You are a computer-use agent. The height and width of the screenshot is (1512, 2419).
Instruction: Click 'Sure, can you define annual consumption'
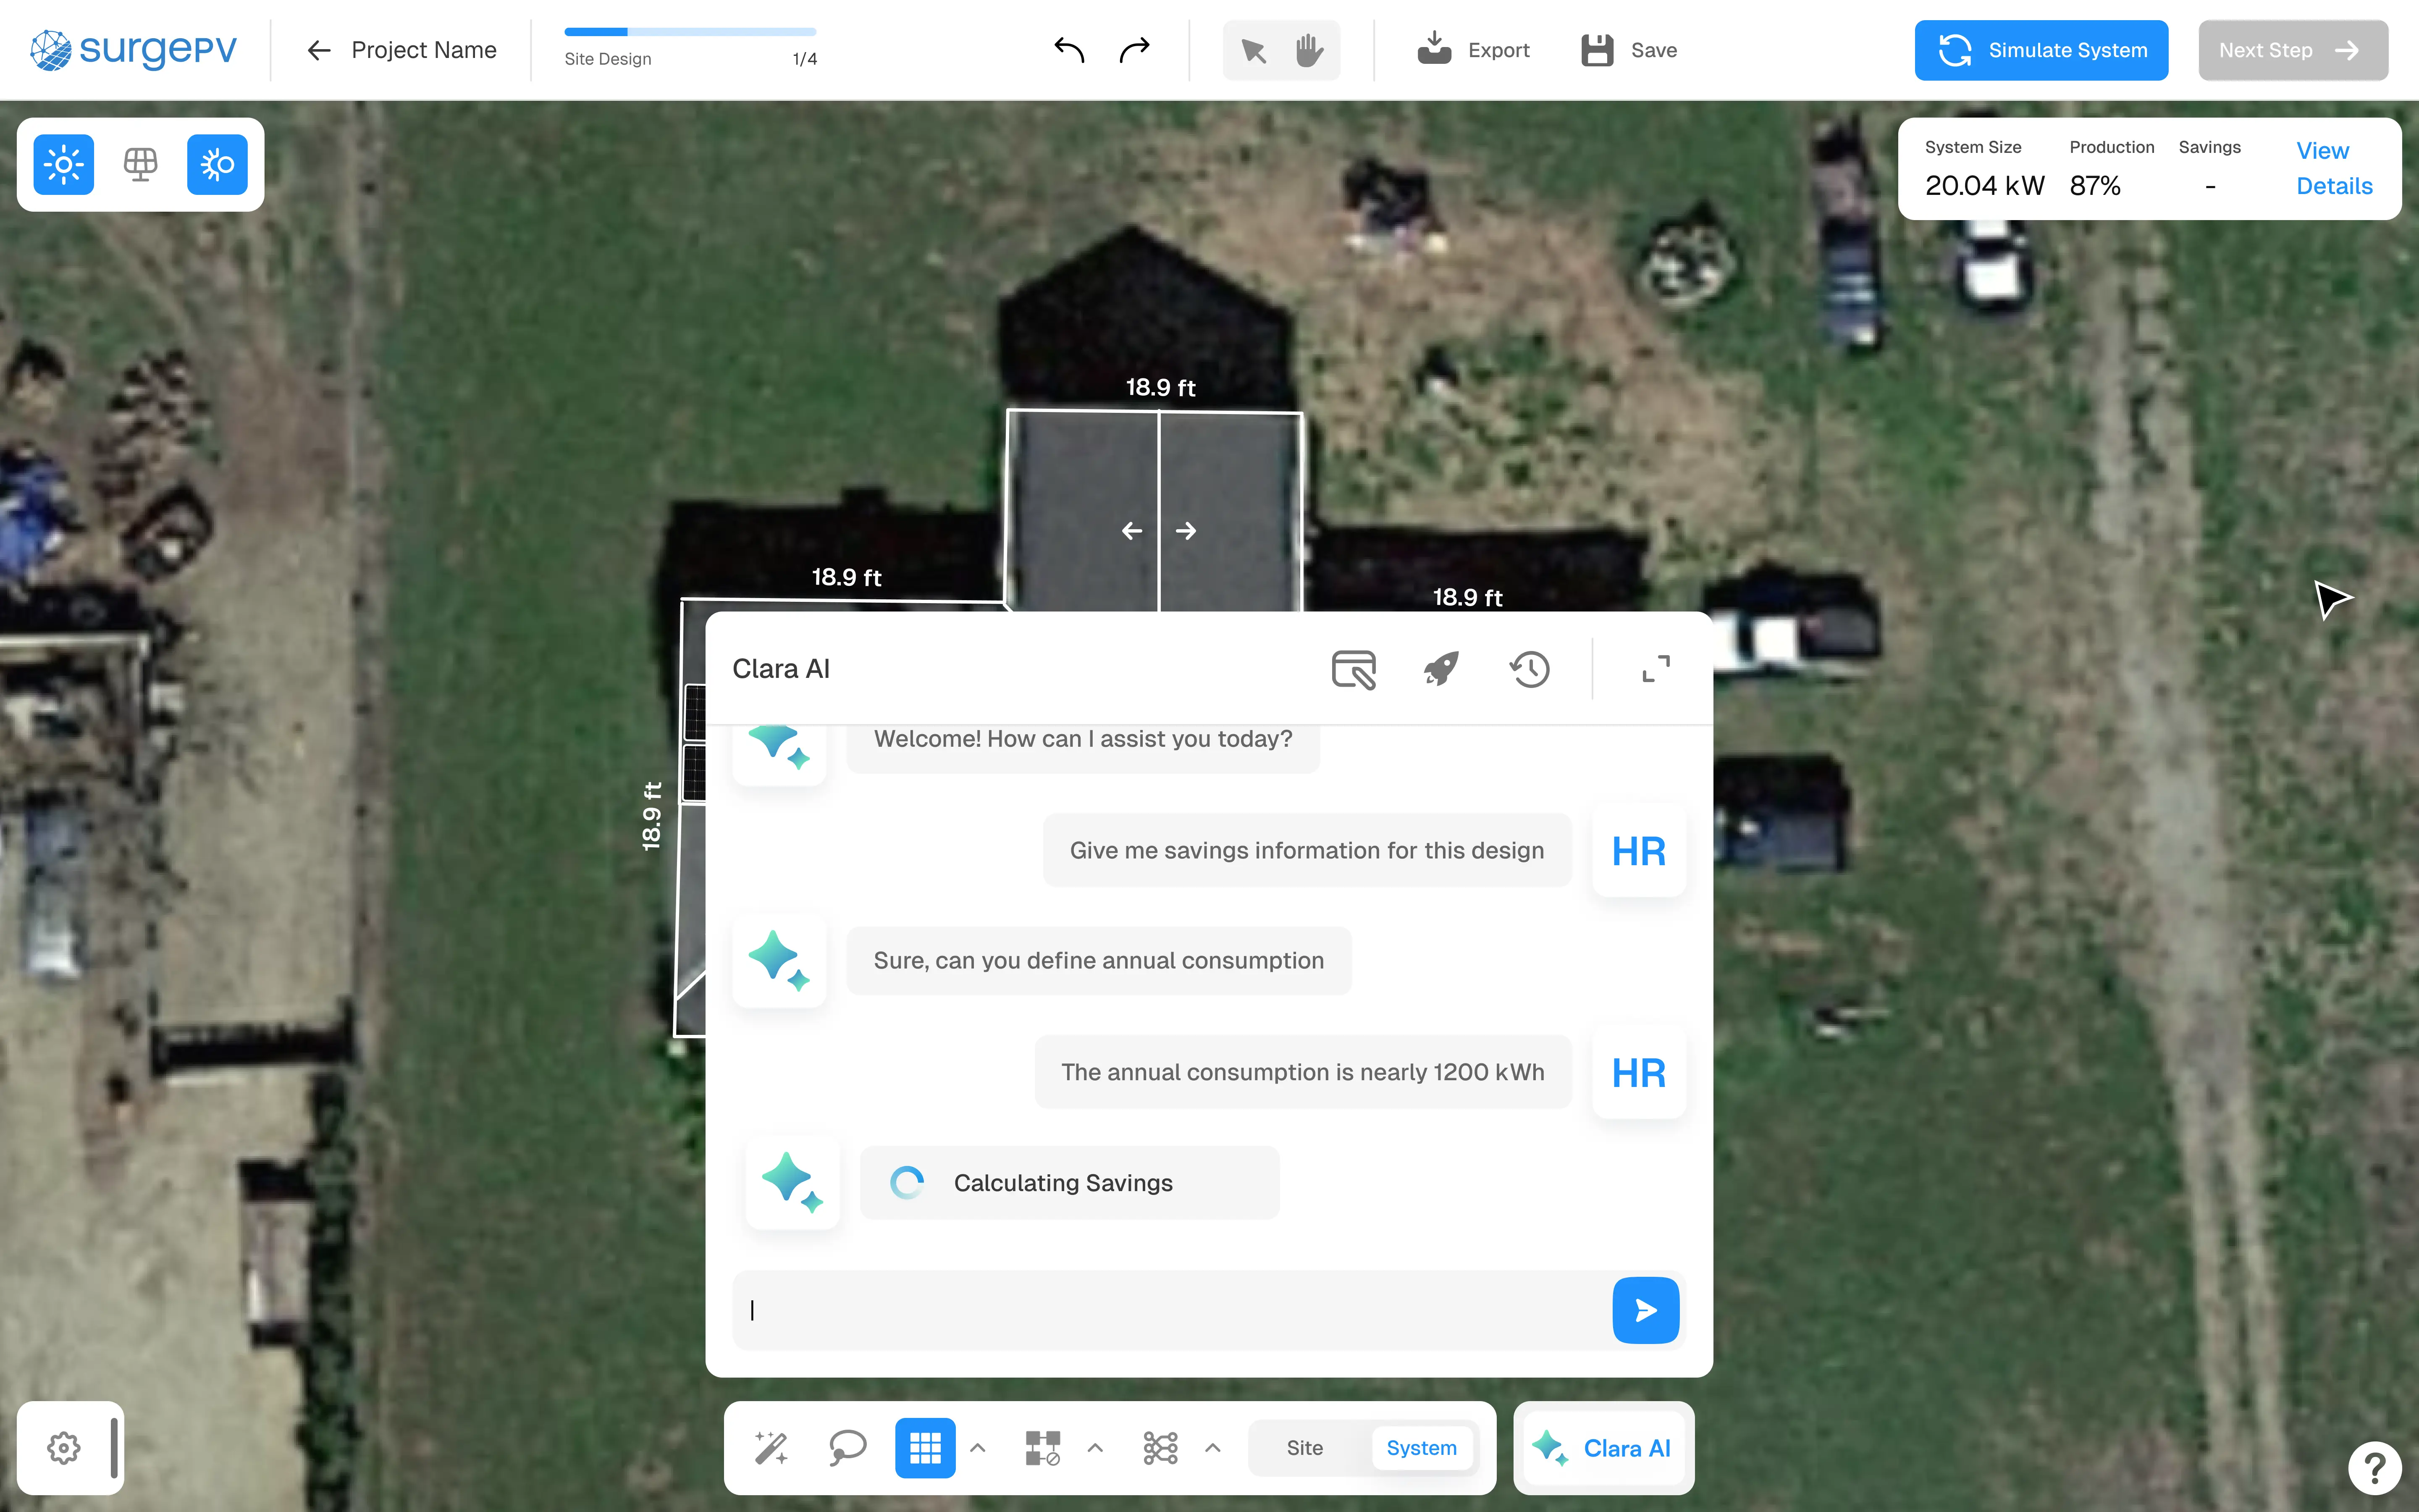click(1099, 961)
